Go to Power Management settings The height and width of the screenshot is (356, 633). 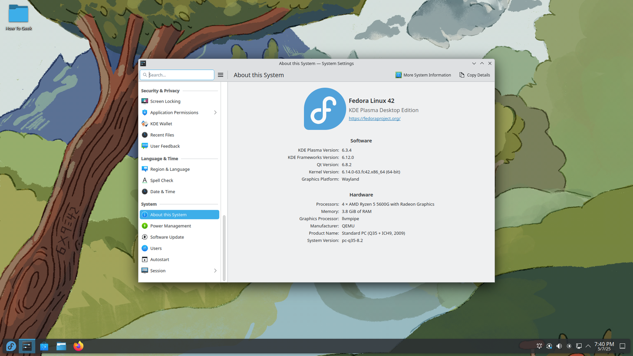click(179, 226)
